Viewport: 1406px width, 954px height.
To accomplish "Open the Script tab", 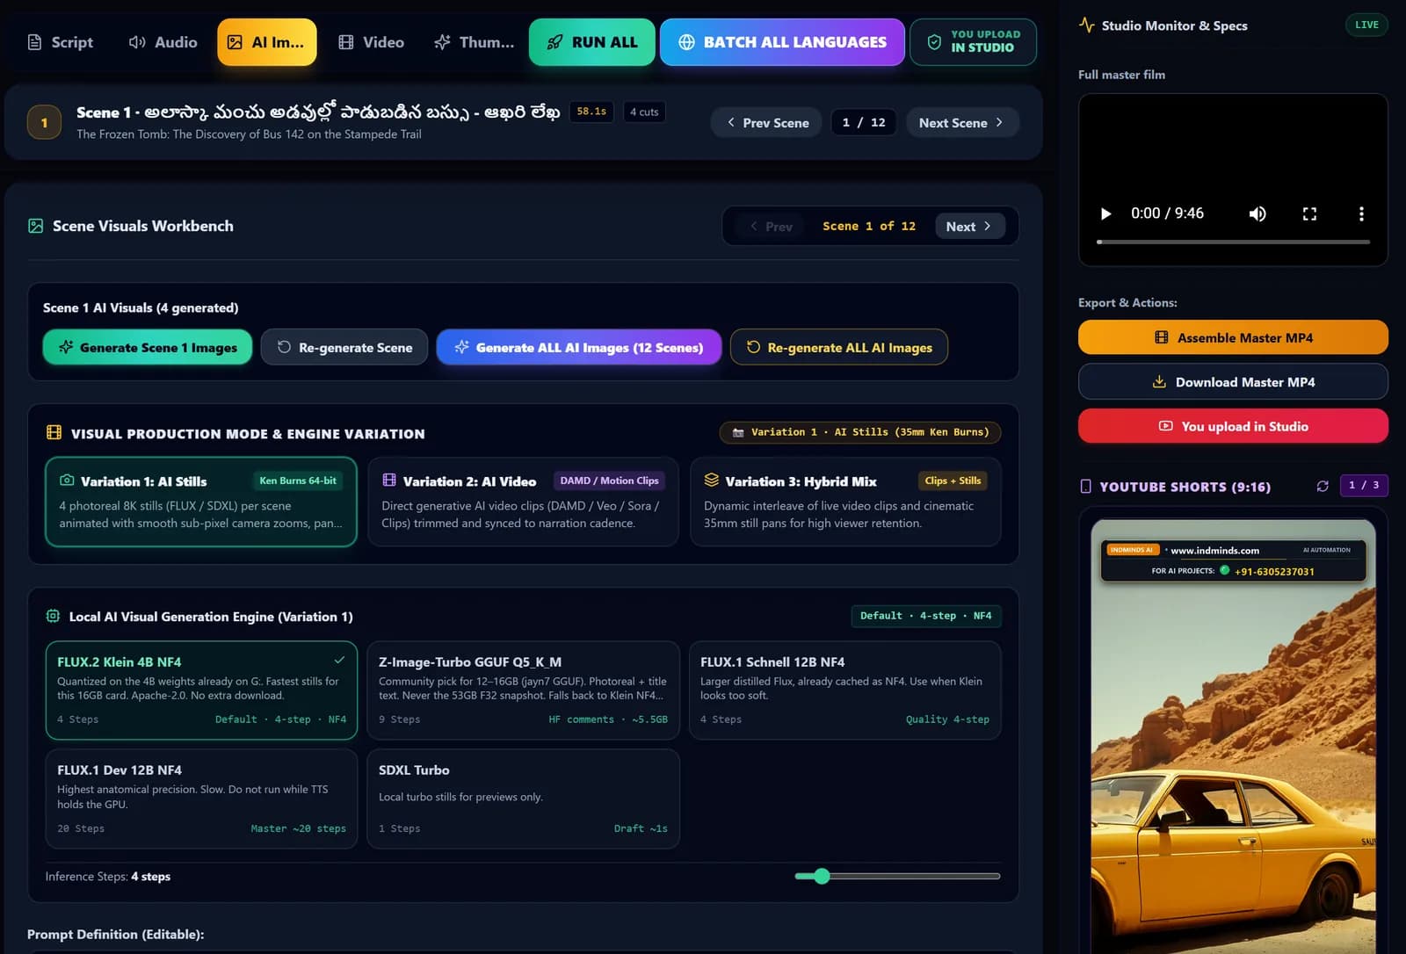I will [60, 42].
